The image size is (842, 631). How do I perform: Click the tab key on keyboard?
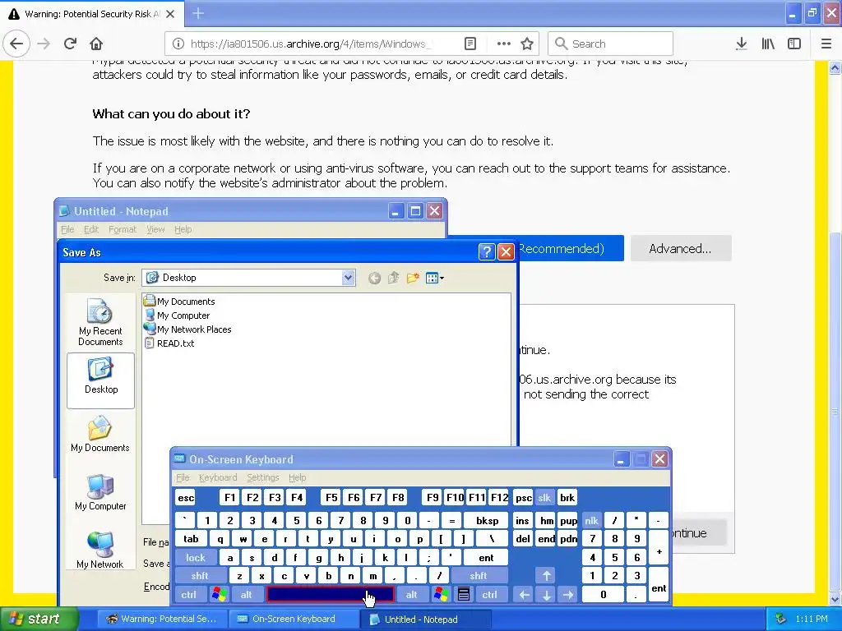tap(191, 539)
